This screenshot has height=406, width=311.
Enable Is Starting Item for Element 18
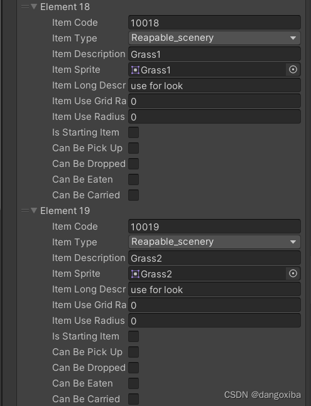(x=133, y=132)
